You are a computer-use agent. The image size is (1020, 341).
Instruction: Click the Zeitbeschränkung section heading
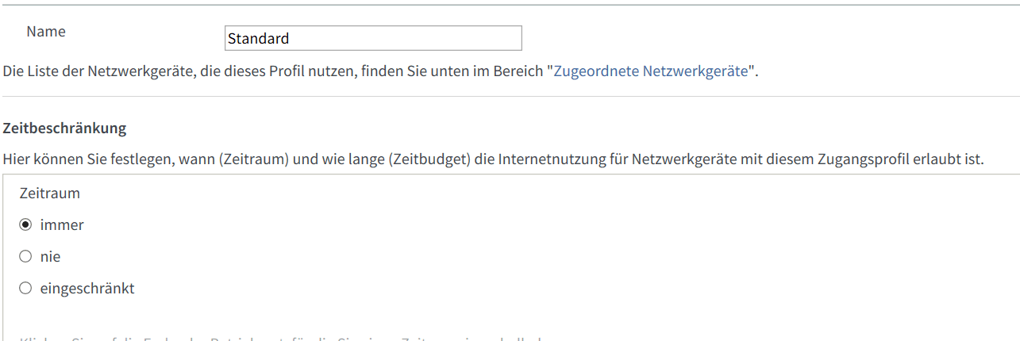coord(65,128)
